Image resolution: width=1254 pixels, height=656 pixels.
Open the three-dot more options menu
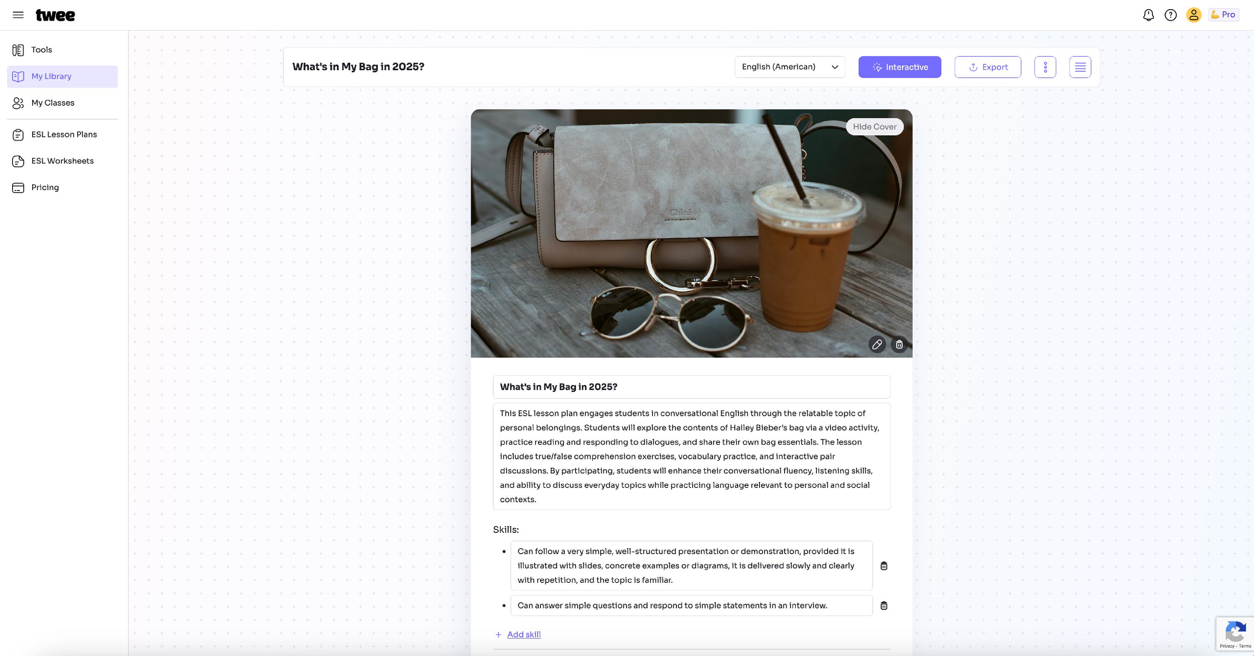tap(1045, 67)
